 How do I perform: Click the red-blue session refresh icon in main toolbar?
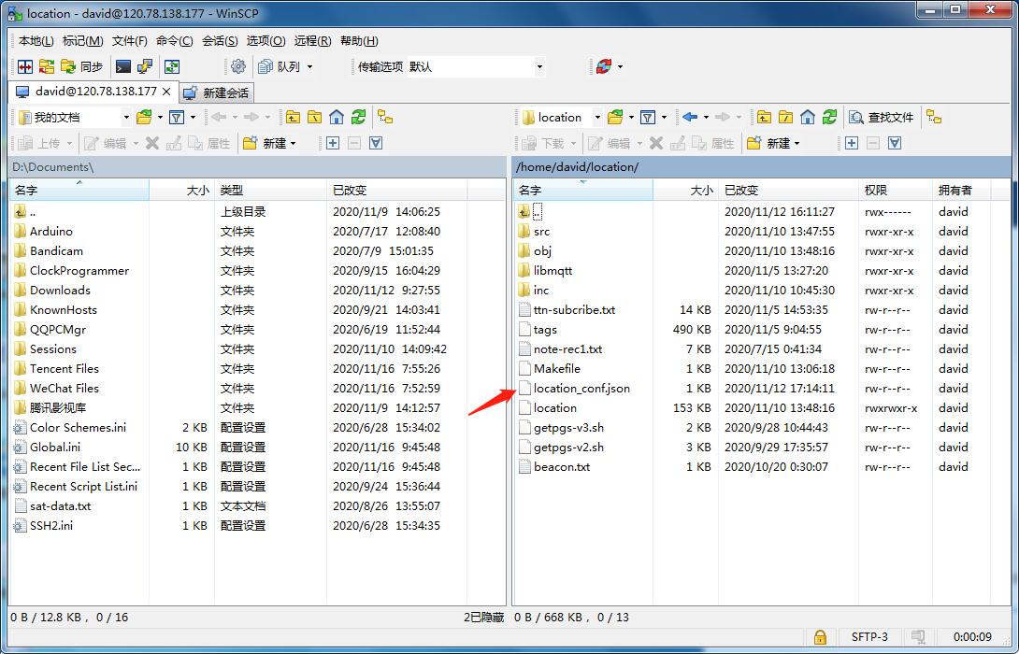click(x=604, y=66)
